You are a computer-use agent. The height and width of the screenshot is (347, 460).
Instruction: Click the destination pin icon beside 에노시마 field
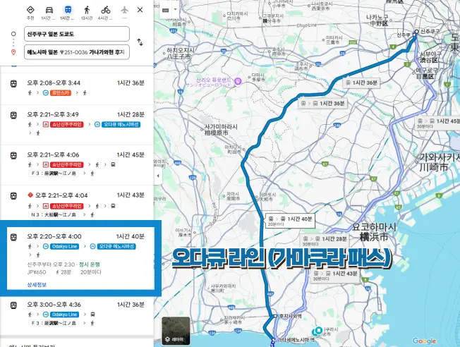(13, 52)
